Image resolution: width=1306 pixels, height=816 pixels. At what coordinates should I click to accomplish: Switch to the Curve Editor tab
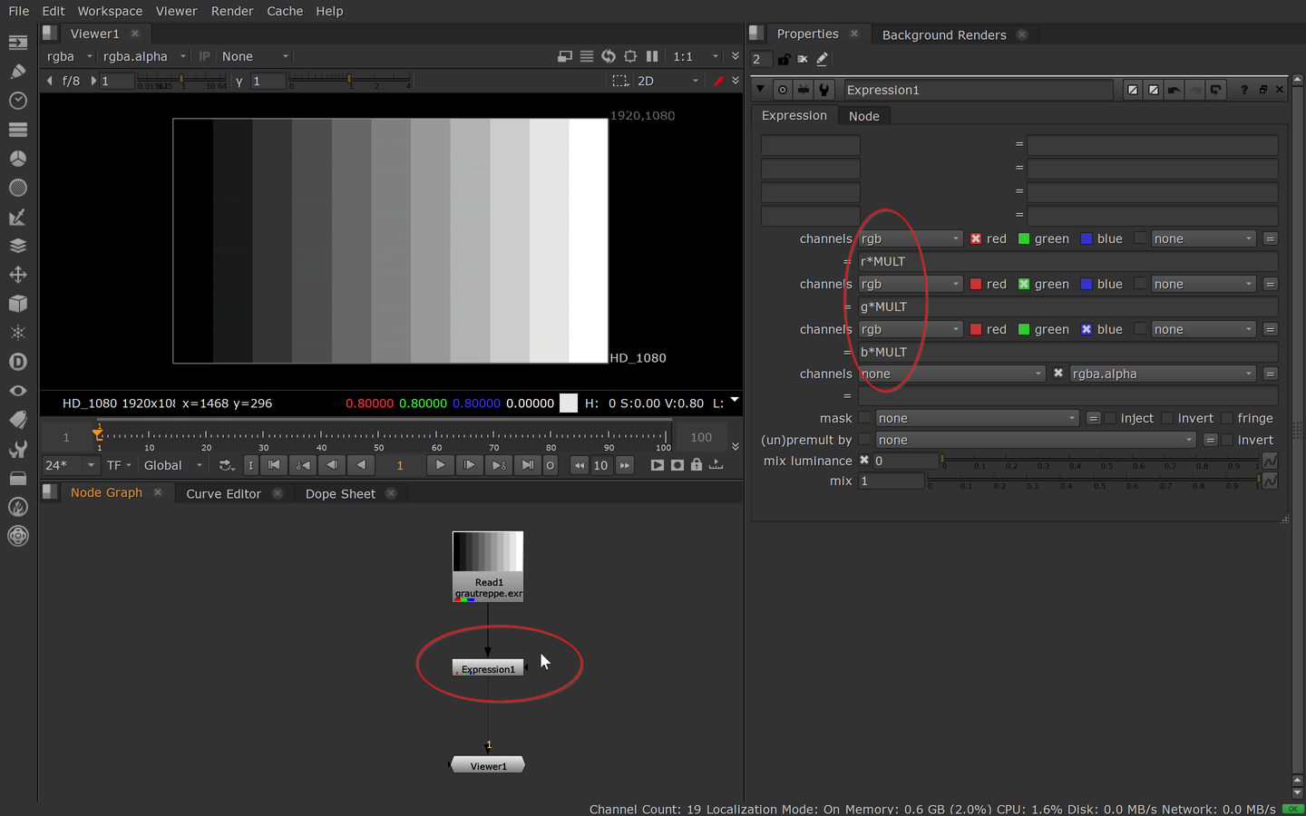coord(223,493)
